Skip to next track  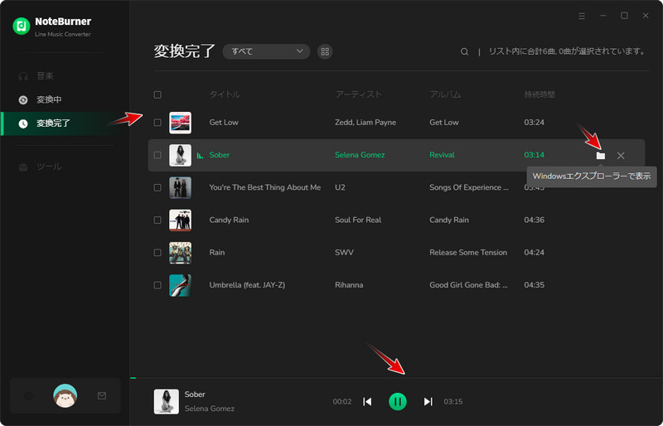click(x=428, y=401)
